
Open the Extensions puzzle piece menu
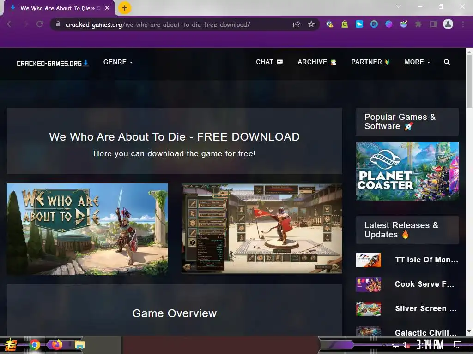point(418,24)
